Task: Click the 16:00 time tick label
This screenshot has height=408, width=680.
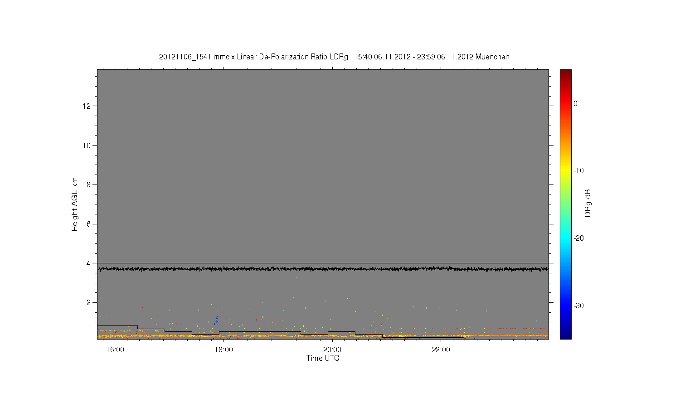Action: tap(115, 350)
